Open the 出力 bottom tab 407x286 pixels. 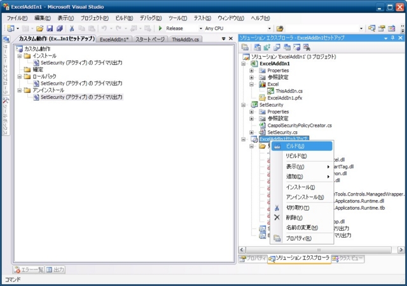tap(55, 269)
